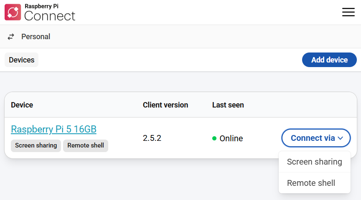Screen dimensions: 361x200
Task: Click the switch-account arrows icon
Action: 11,37
